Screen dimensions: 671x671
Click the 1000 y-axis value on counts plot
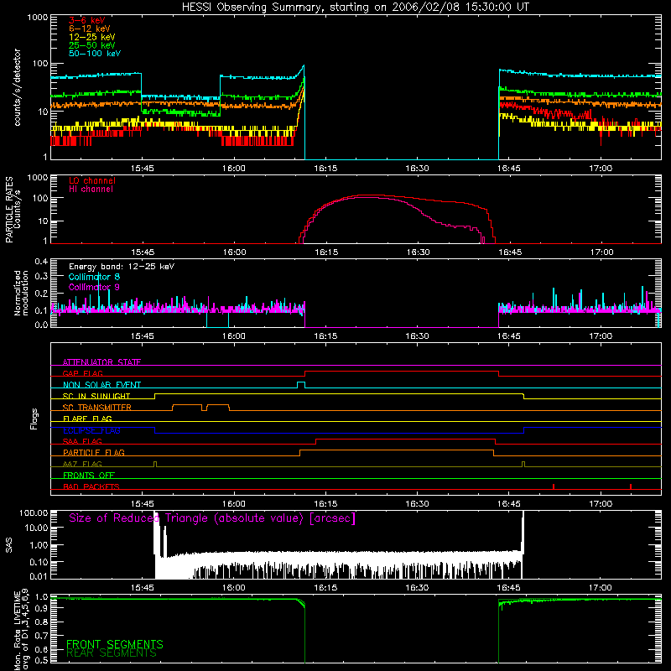[37, 18]
